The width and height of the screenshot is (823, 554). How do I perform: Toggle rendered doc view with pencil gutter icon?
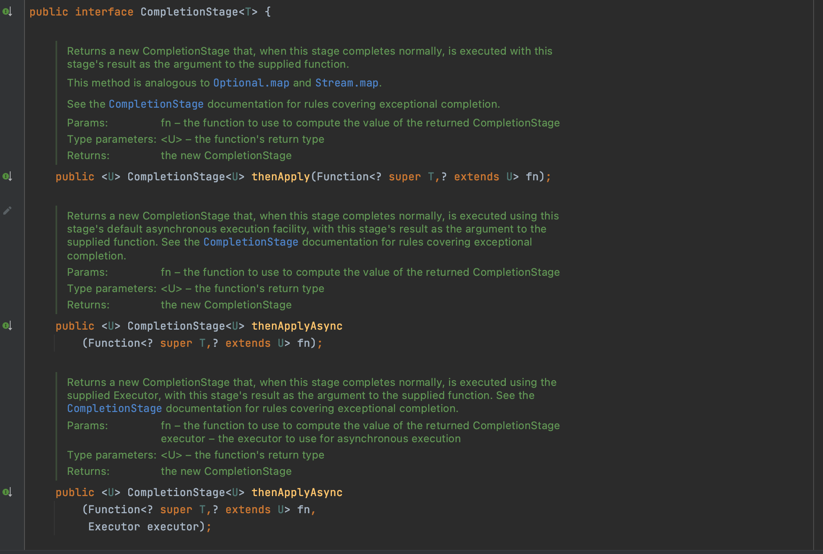pyautogui.click(x=7, y=211)
